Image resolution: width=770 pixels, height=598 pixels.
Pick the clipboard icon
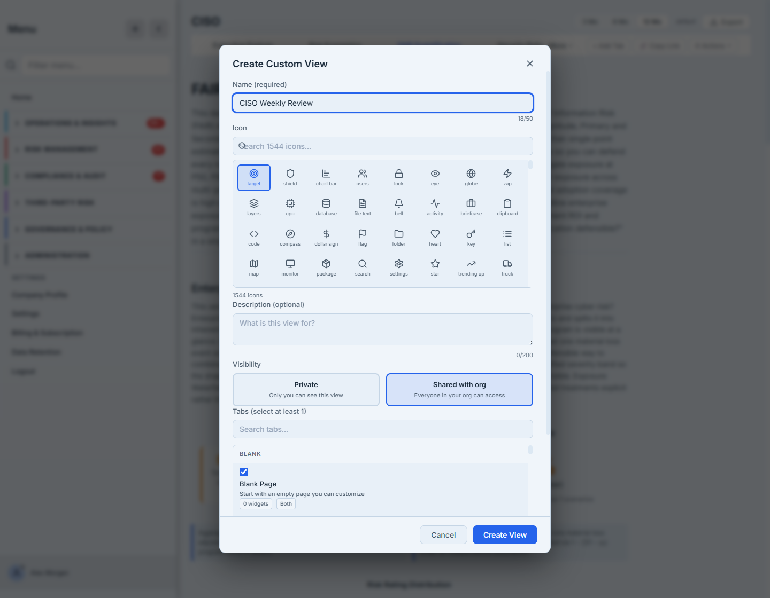click(x=507, y=208)
